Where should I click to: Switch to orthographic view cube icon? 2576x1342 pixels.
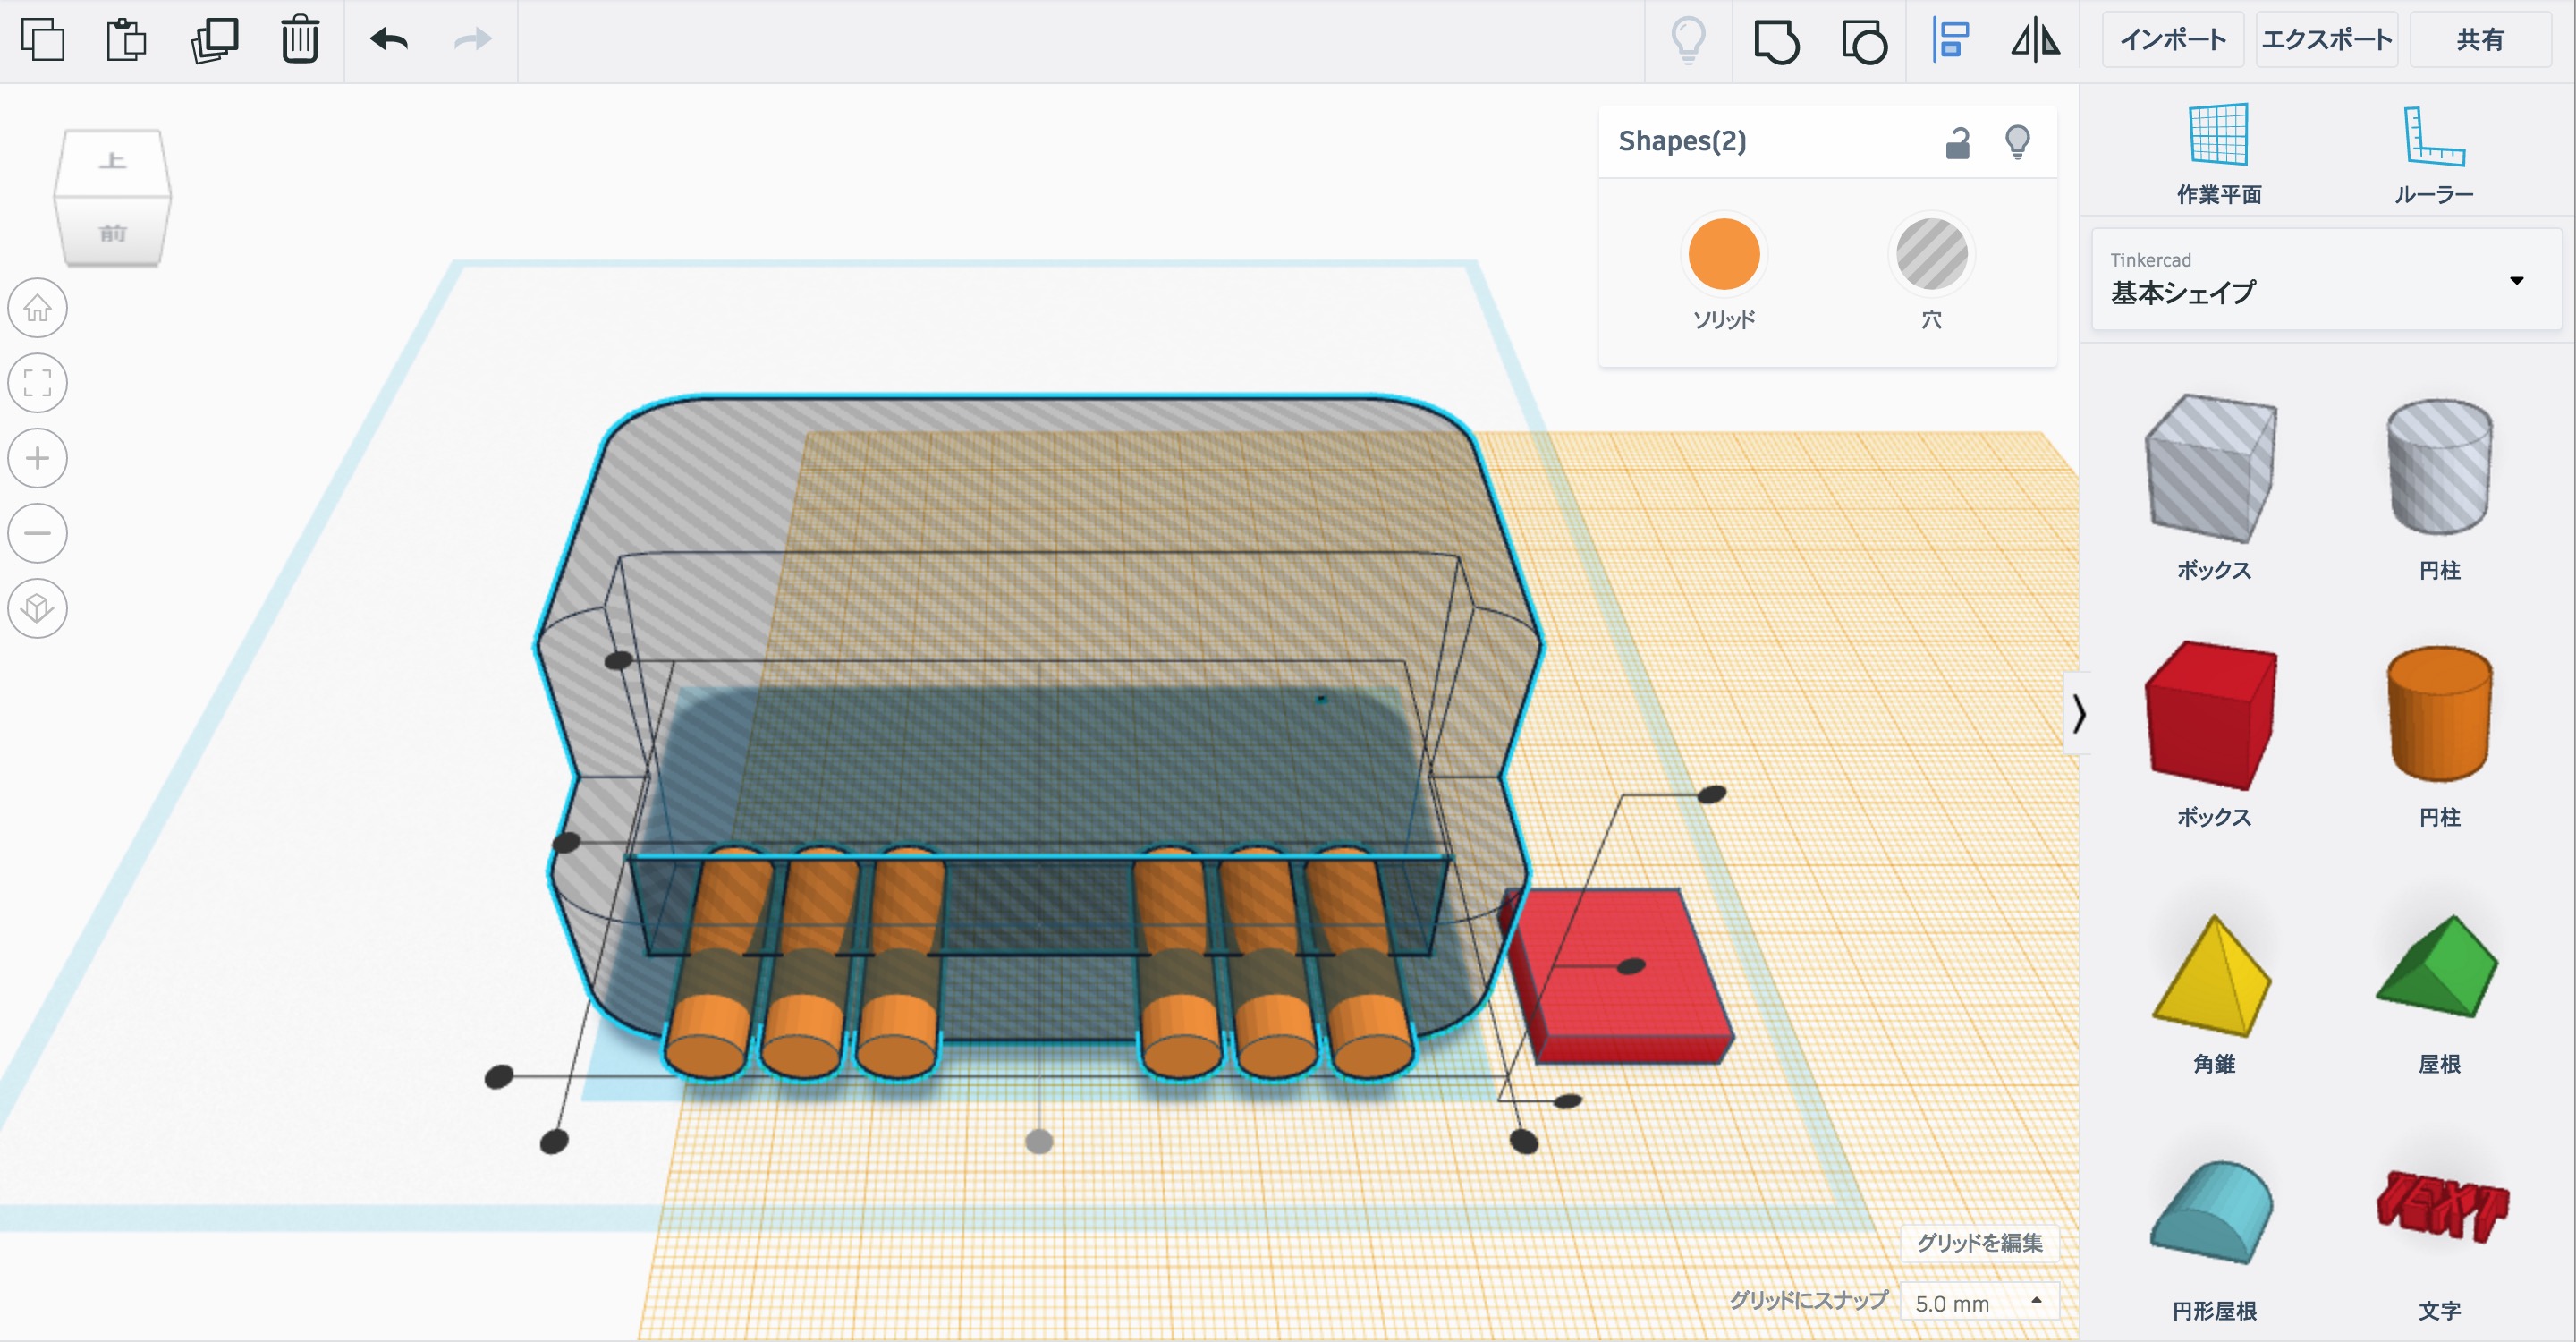point(38,608)
